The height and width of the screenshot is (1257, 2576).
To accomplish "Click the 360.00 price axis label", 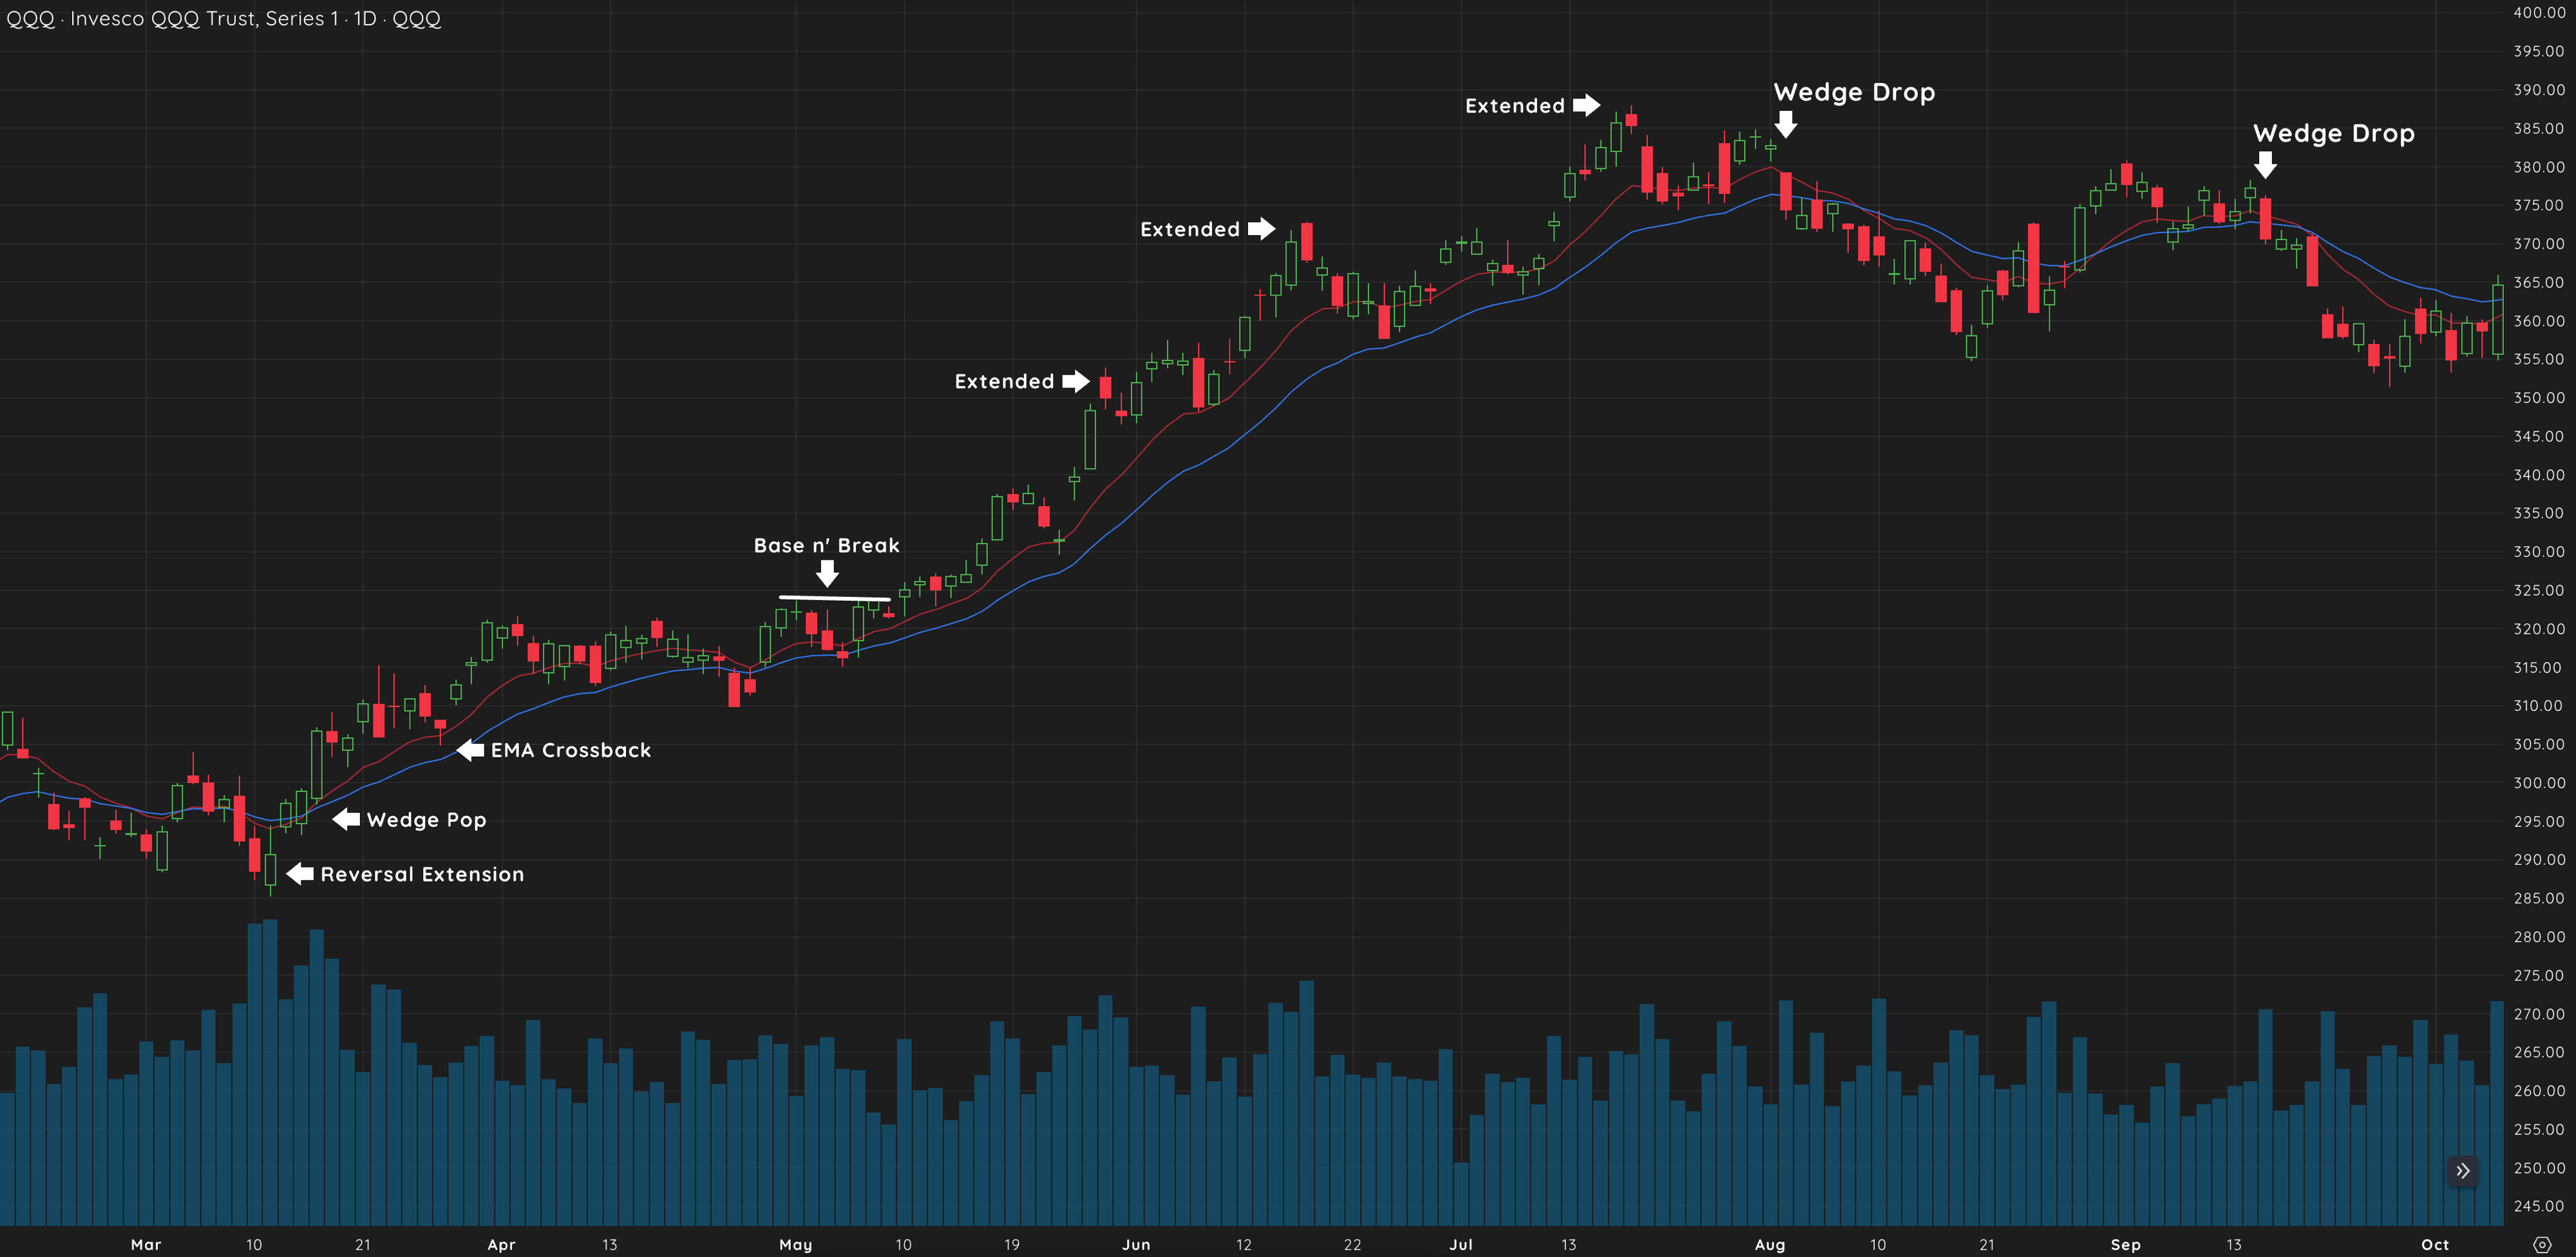I will 2538,320.
